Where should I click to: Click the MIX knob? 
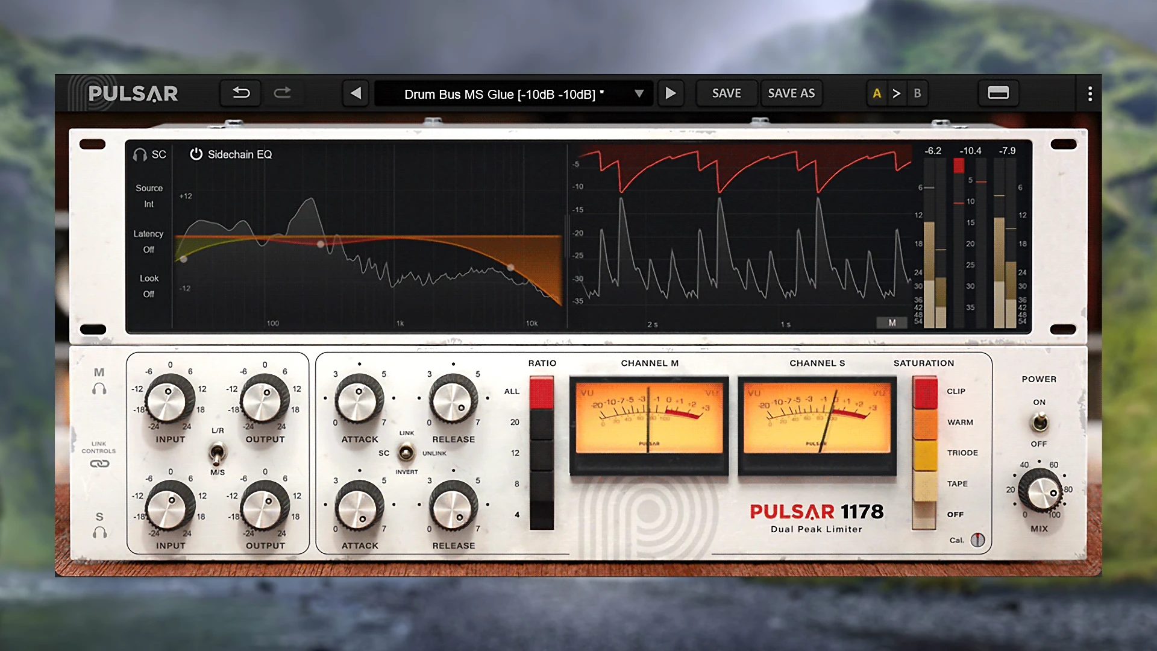(x=1040, y=491)
